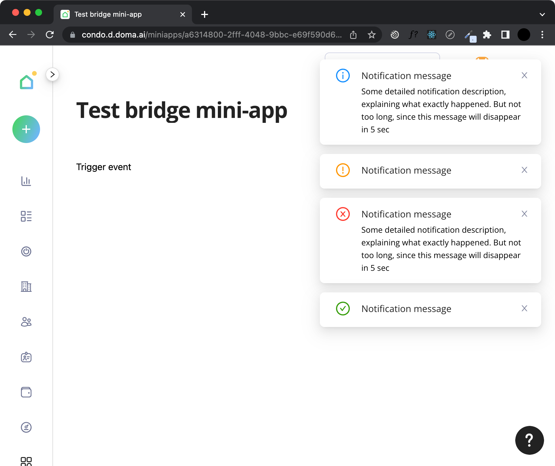555x466 pixels.
Task: Expand the sidebar with the chevron arrow
Action: coord(52,74)
